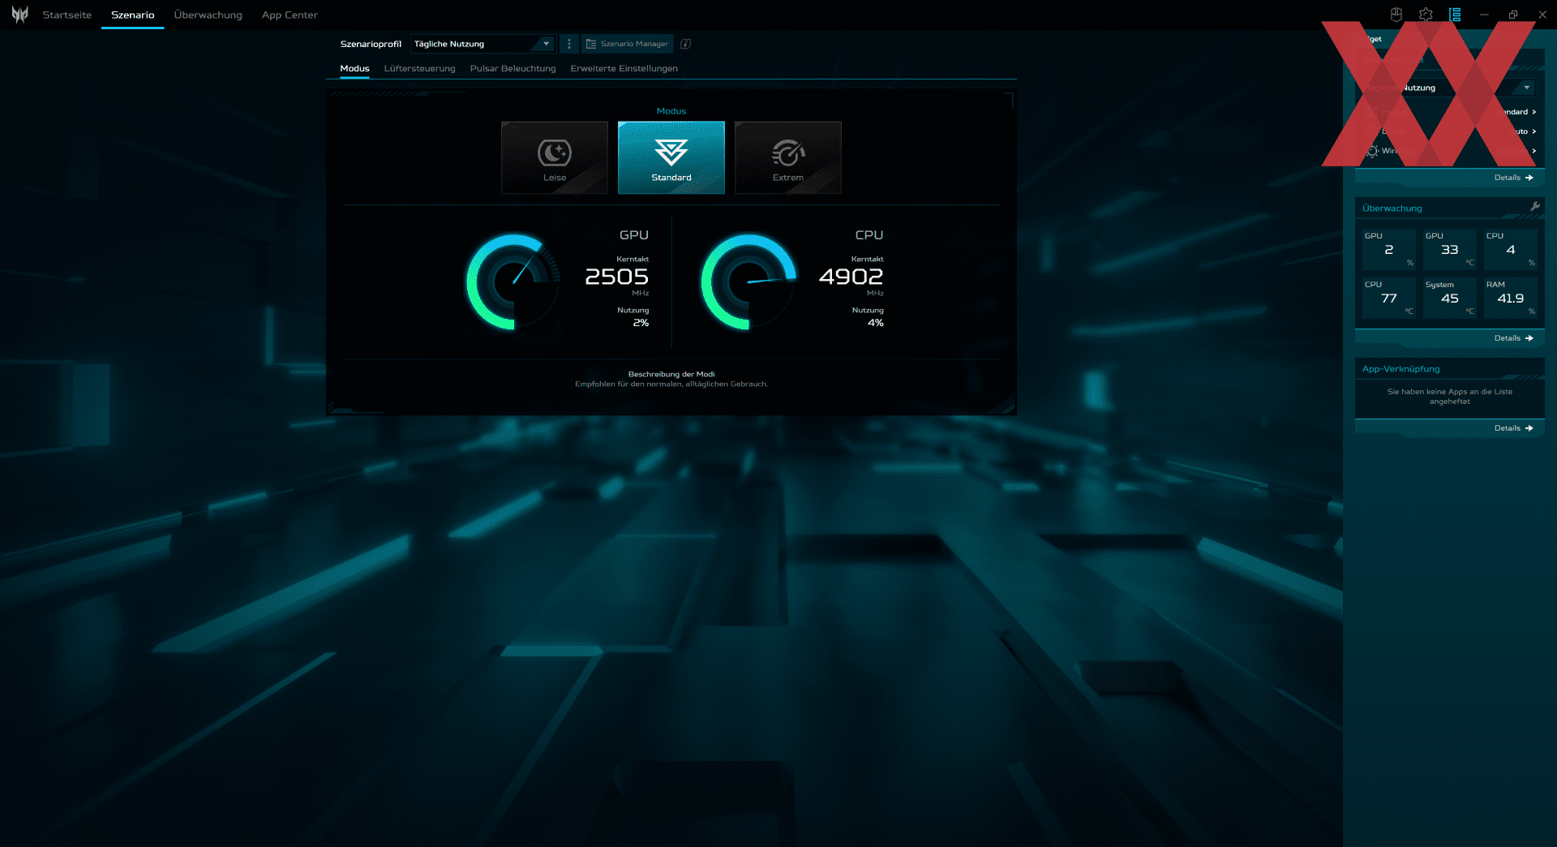Open Details of the App-Verknüpfung widget
The height and width of the screenshot is (847, 1557).
click(x=1513, y=428)
